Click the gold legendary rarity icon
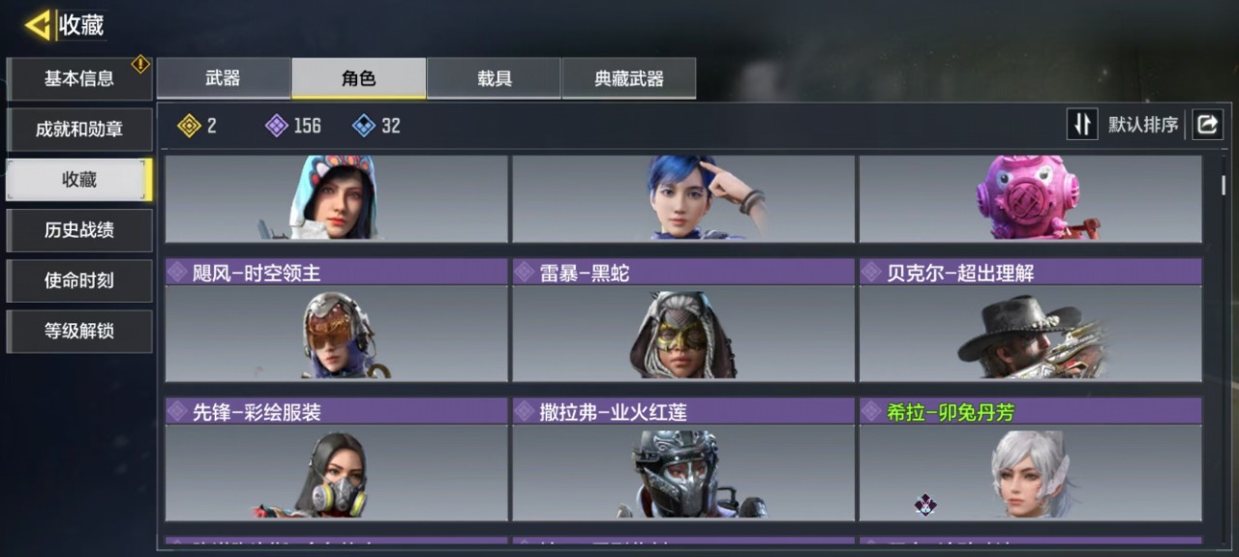1239x557 pixels. click(x=189, y=126)
